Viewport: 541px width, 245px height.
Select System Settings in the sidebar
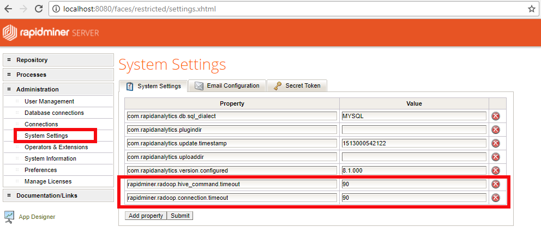(x=46, y=136)
